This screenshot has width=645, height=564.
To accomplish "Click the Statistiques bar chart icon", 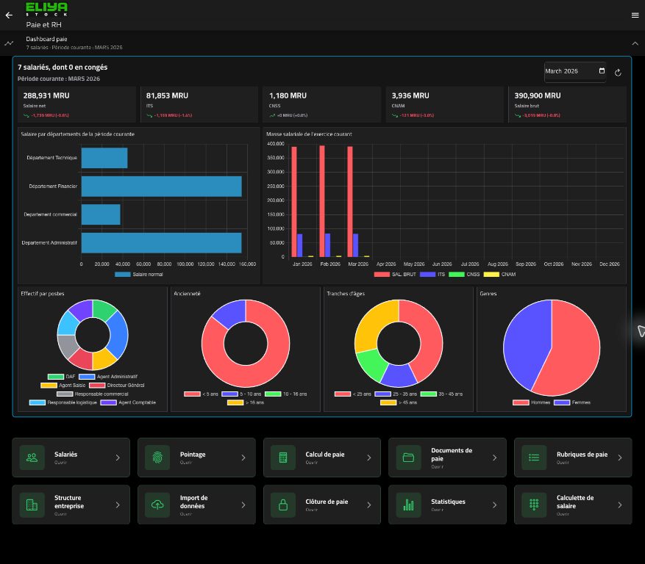I will 408,505.
